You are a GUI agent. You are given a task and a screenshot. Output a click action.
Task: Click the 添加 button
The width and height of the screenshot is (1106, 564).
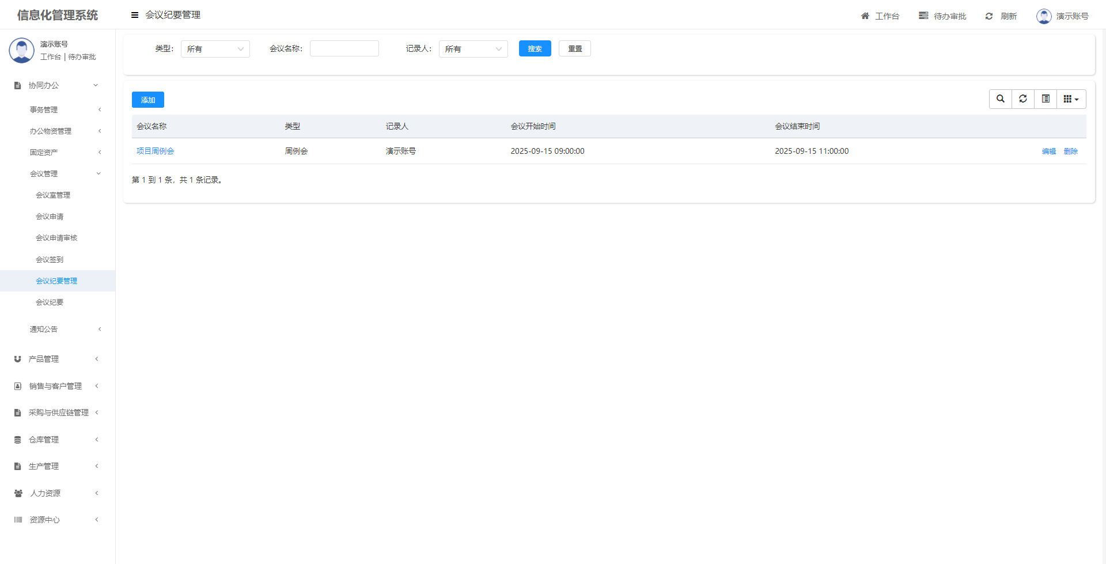coord(148,100)
